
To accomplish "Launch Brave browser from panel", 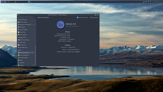I will tap(5, 2).
